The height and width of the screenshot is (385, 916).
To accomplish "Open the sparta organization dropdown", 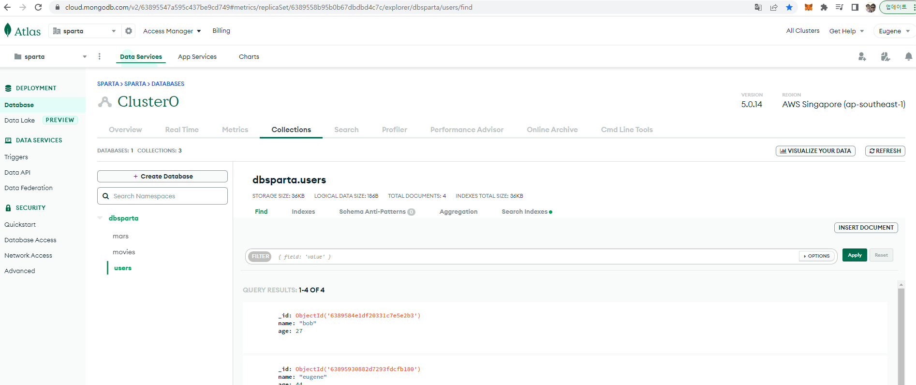I will pyautogui.click(x=85, y=31).
